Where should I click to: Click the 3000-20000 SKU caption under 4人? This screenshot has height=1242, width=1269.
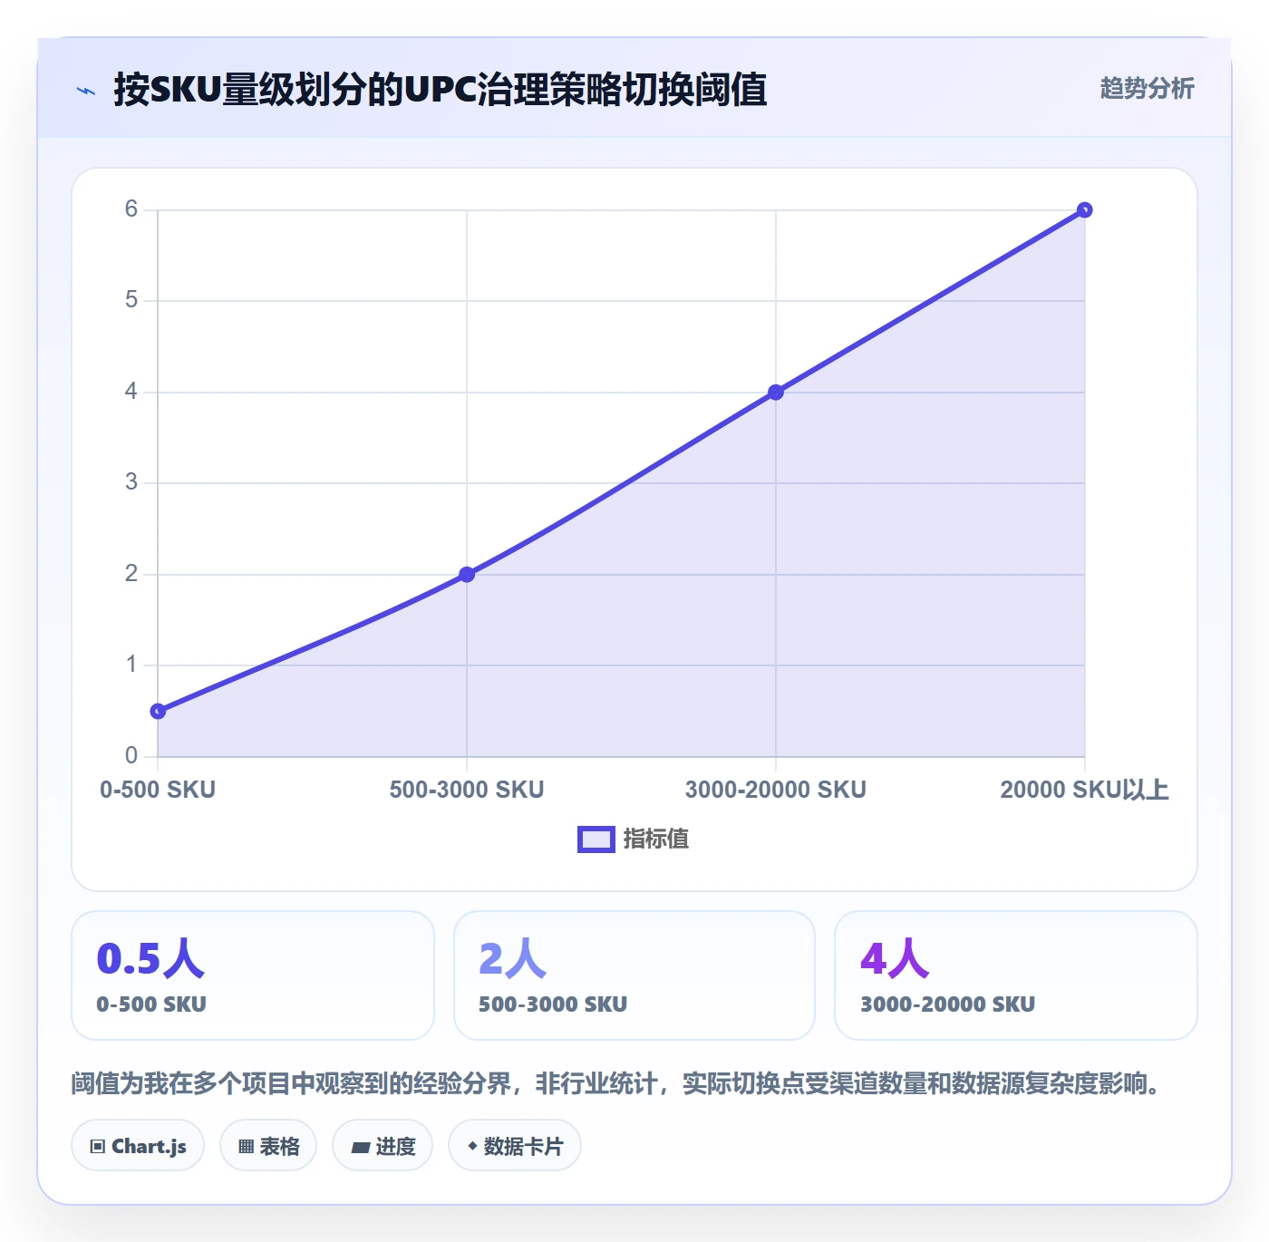click(x=948, y=1004)
